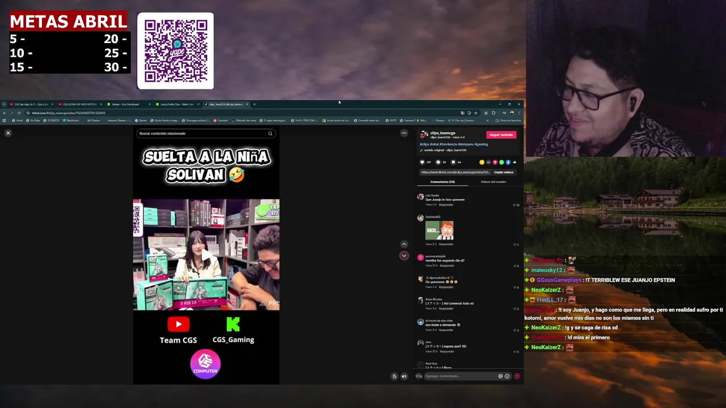Screen dimensions: 726x408
Task: Open the emoji picker in comment box
Action: click(x=507, y=376)
